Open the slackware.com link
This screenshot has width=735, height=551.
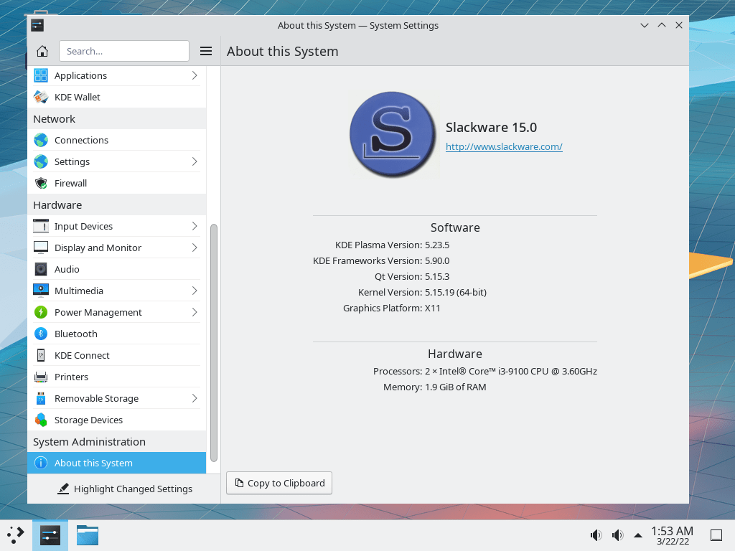click(504, 146)
